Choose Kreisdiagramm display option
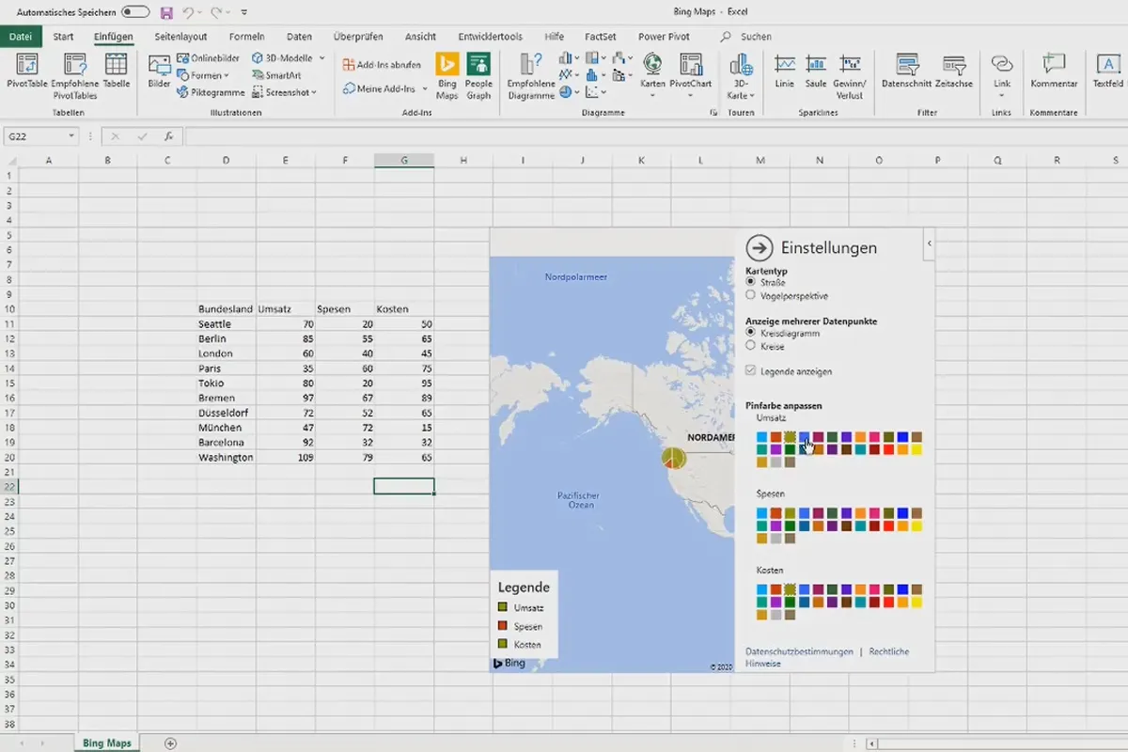 point(750,333)
